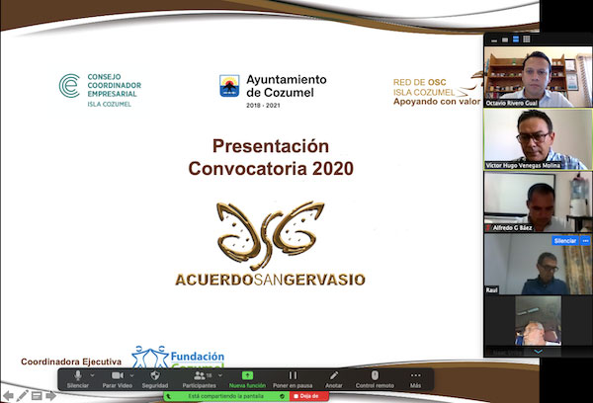The height and width of the screenshot is (403, 593).
Task: Click the '2018 - 2021' text under Ayuntamiento
Action: (263, 105)
